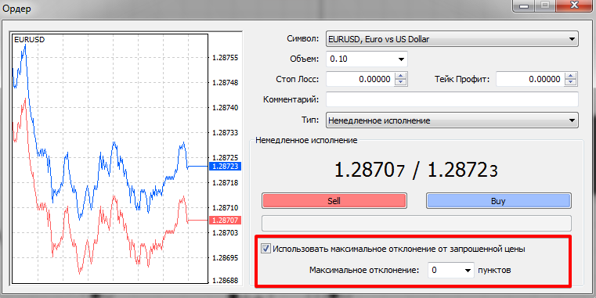Open the Тип dropdown Немедленное исполнение
The width and height of the screenshot is (596, 298).
(452, 120)
